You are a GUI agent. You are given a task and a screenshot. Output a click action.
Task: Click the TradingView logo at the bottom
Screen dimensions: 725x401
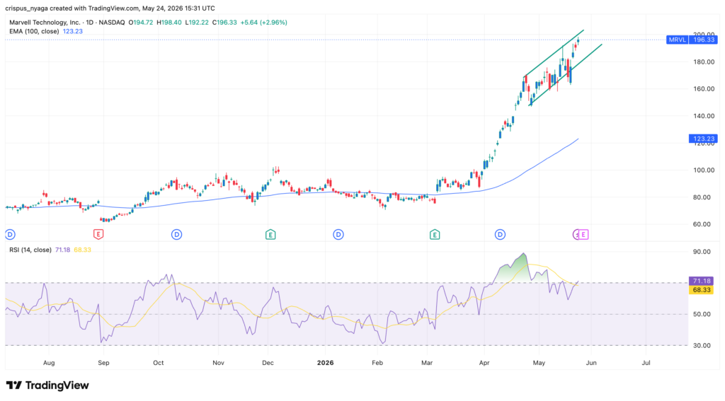47,385
